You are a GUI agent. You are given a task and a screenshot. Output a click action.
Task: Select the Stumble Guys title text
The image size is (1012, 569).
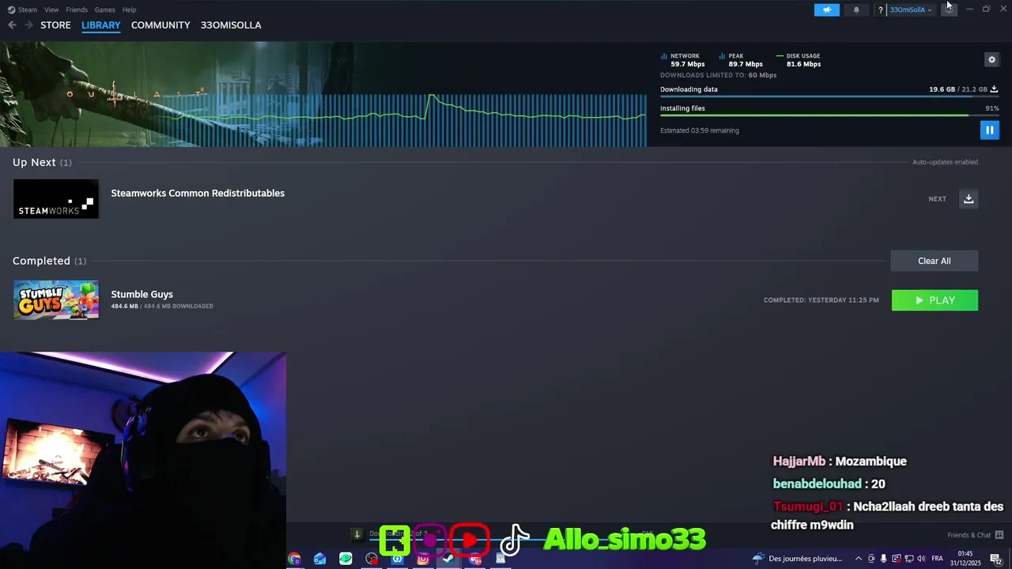142,294
